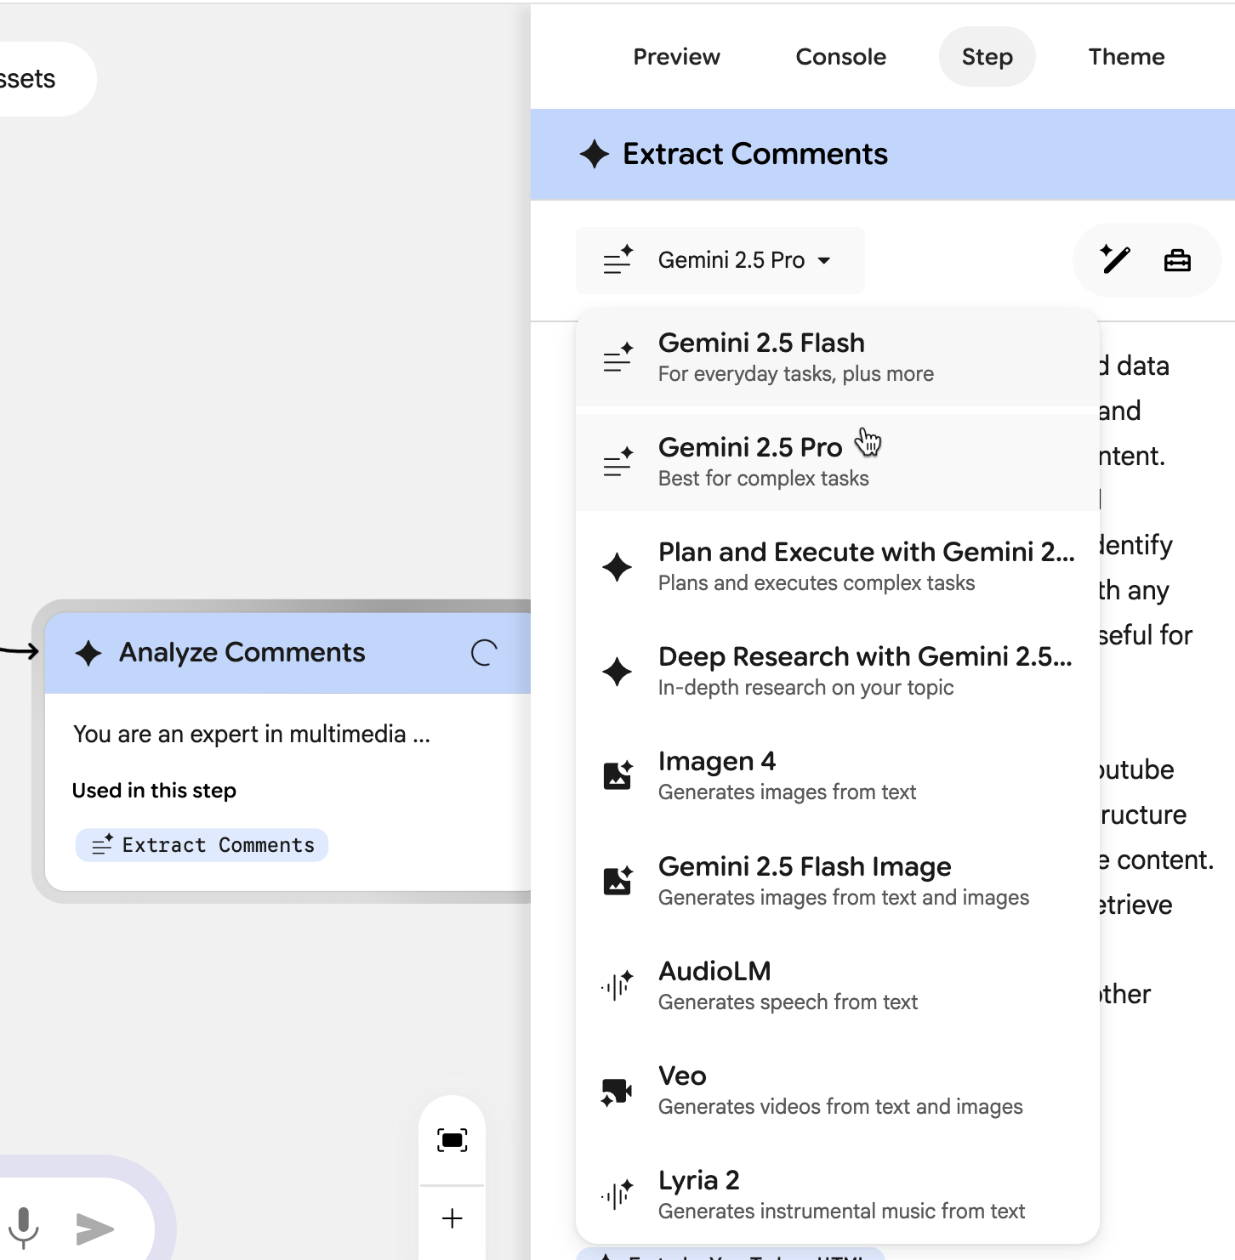
Task: Click the dropdown caret beside Gemini 2.5 Pro
Action: pos(823,261)
